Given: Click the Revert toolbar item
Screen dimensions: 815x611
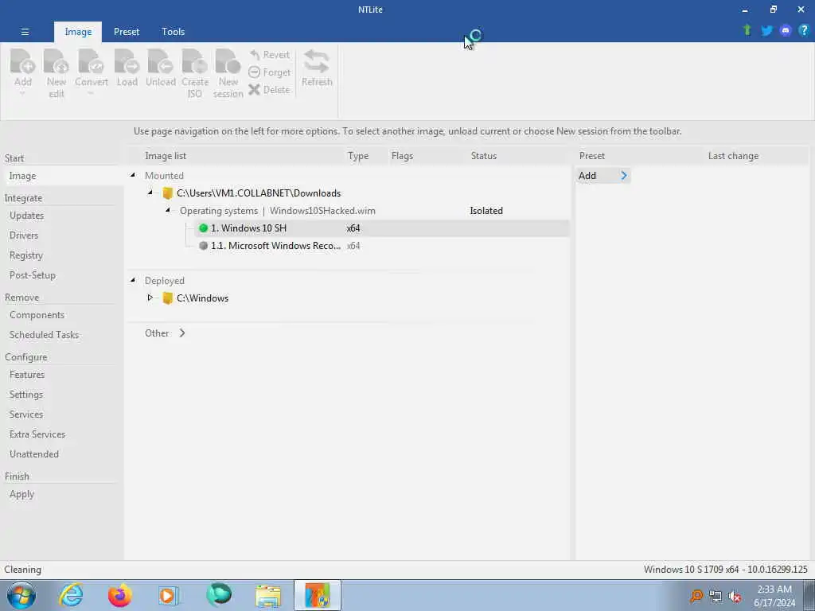Looking at the screenshot, I should 269,55.
